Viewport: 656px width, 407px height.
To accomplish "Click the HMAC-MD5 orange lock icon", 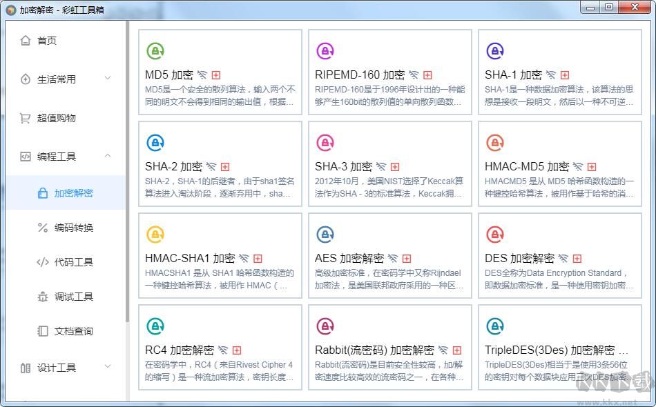I will (x=495, y=142).
